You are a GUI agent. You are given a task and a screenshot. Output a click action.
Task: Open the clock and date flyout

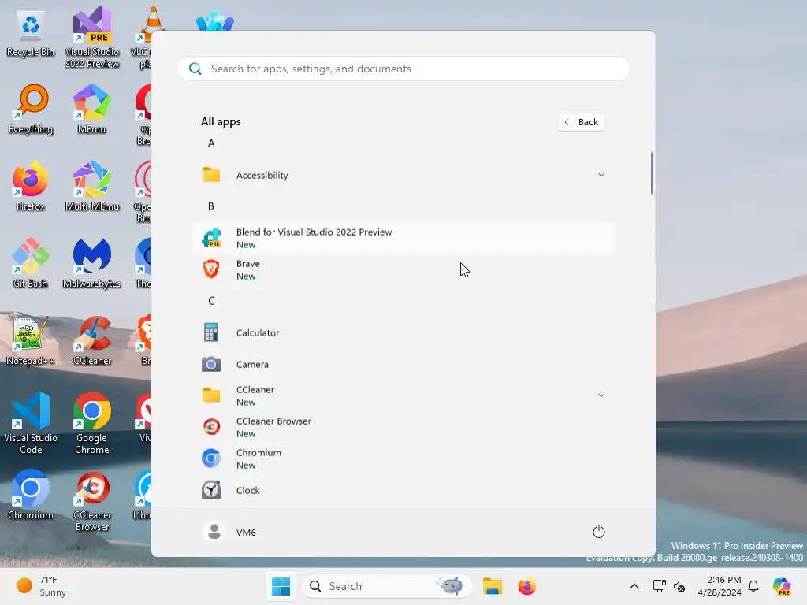pyautogui.click(x=720, y=586)
